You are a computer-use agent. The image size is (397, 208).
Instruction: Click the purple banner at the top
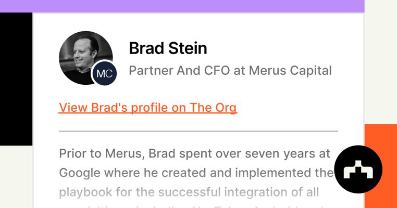(x=182, y=6)
